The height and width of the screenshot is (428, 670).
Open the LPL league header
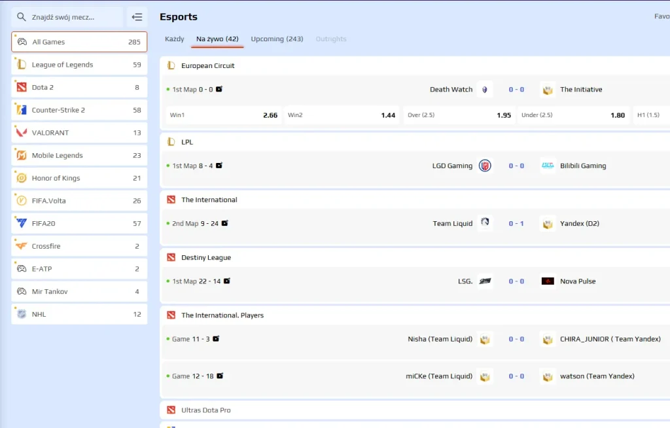tap(187, 142)
